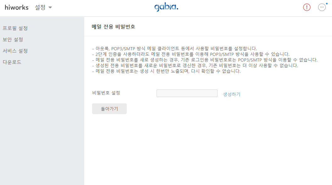Open the three-dot more options icon
The height and width of the screenshot is (185, 332).
tap(322, 8)
